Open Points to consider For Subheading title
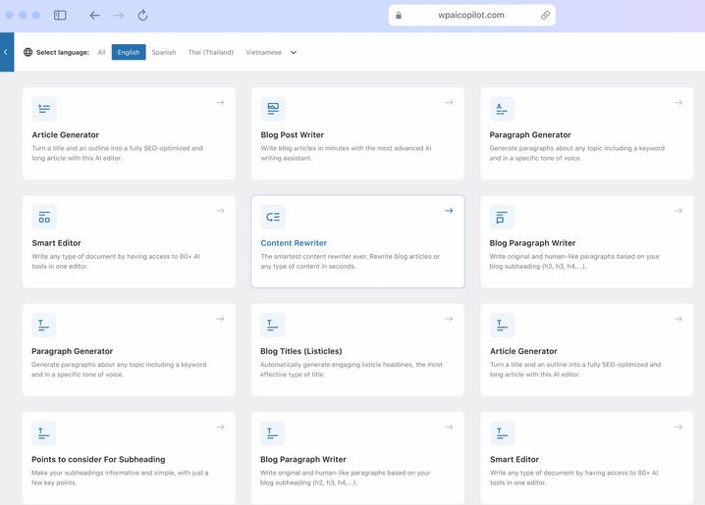Image resolution: width=705 pixels, height=505 pixels. point(98,459)
